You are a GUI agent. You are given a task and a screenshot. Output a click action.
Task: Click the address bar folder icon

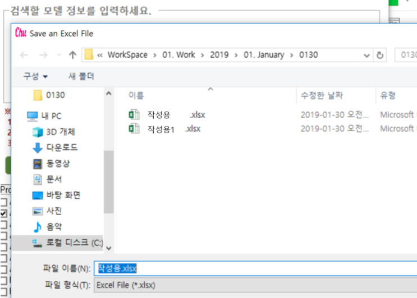[89, 55]
